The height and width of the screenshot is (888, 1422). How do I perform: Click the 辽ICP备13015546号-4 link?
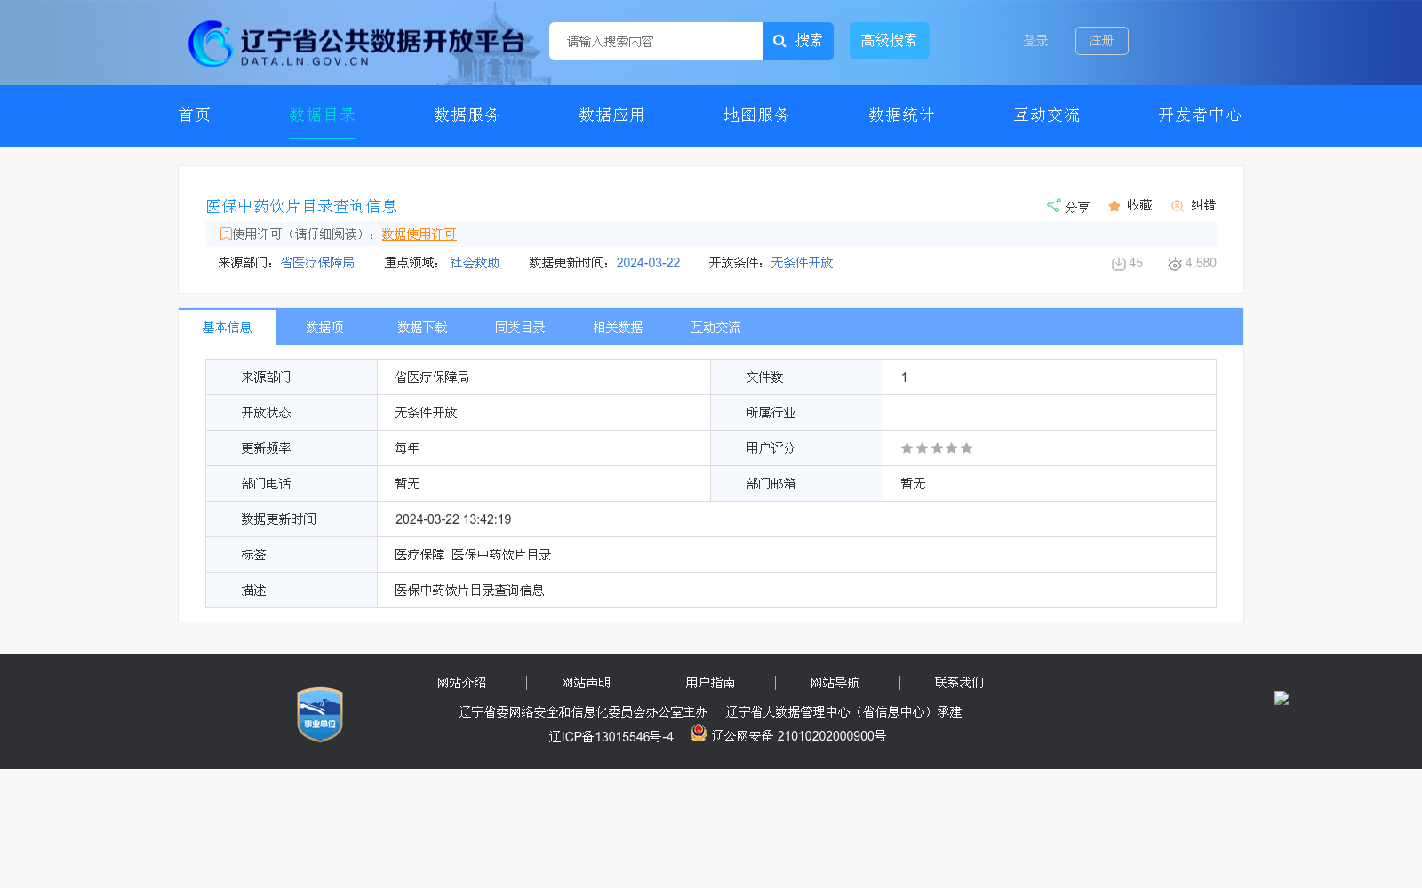click(x=611, y=737)
